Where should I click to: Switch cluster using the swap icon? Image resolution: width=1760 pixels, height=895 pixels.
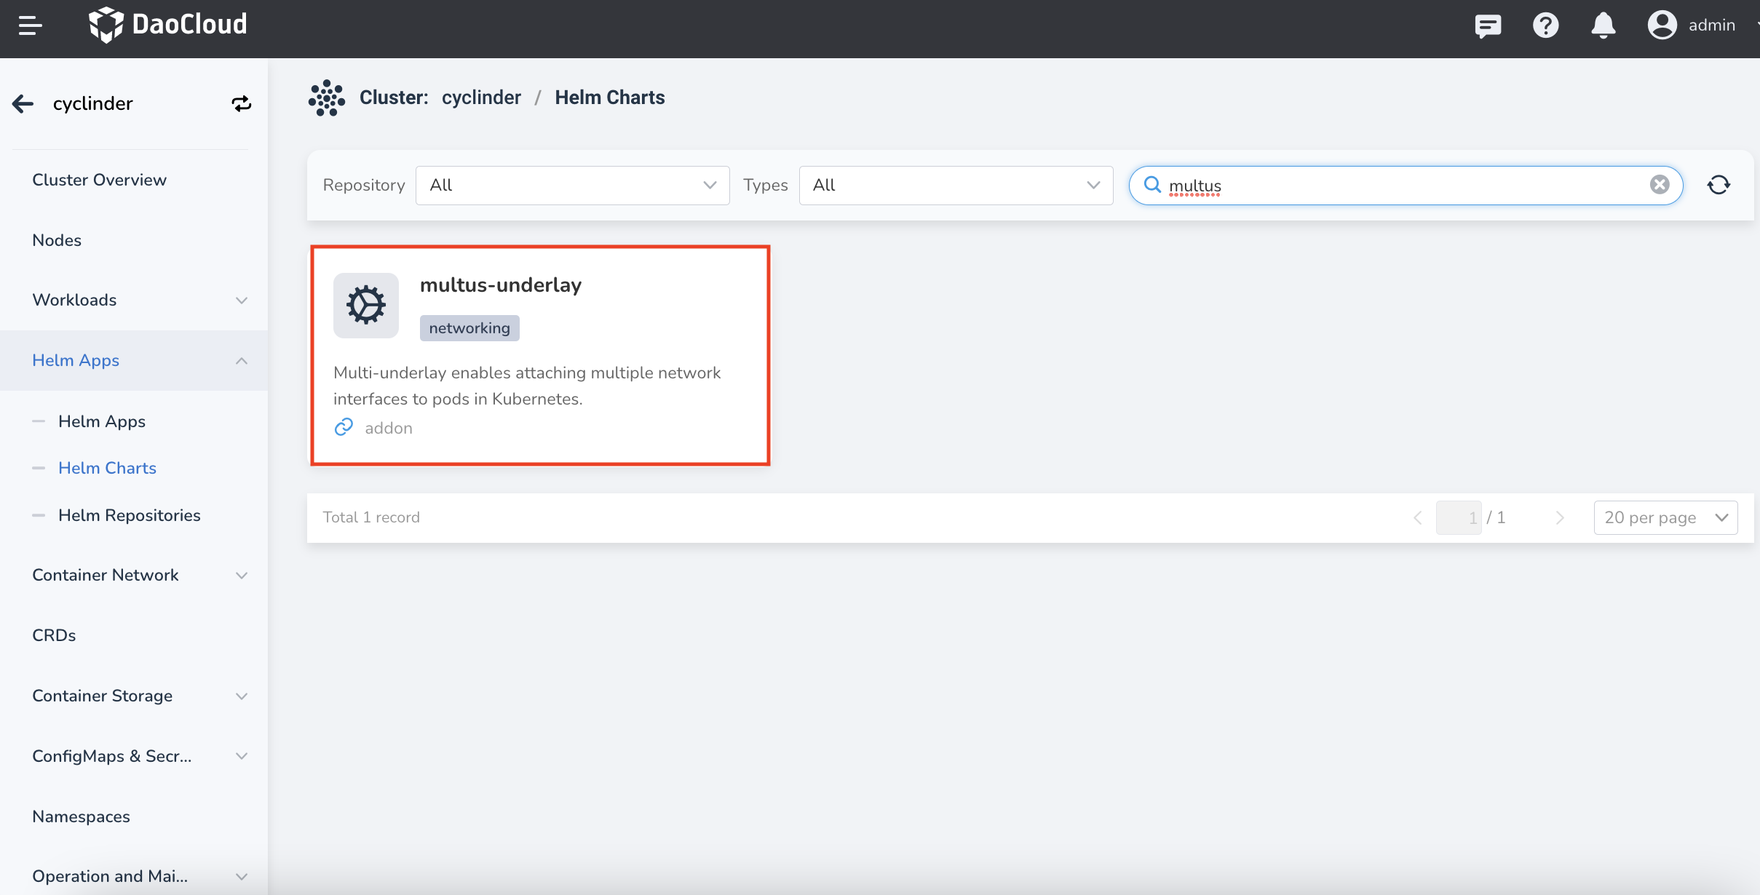[x=242, y=103]
